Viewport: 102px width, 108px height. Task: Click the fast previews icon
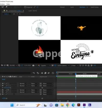point(83,65)
